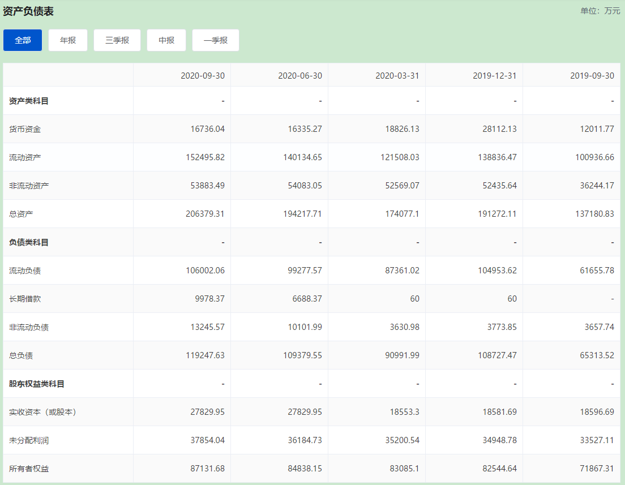
Task: Show the 一季报 reports tab
Action: point(216,40)
